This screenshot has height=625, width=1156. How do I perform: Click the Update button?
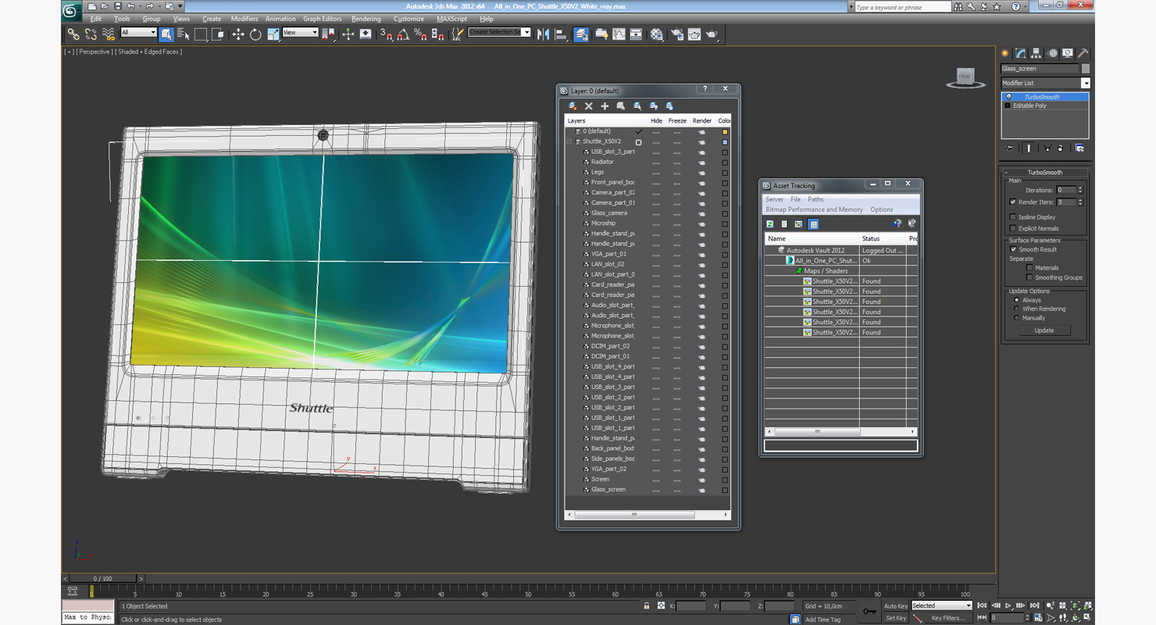[x=1044, y=330]
